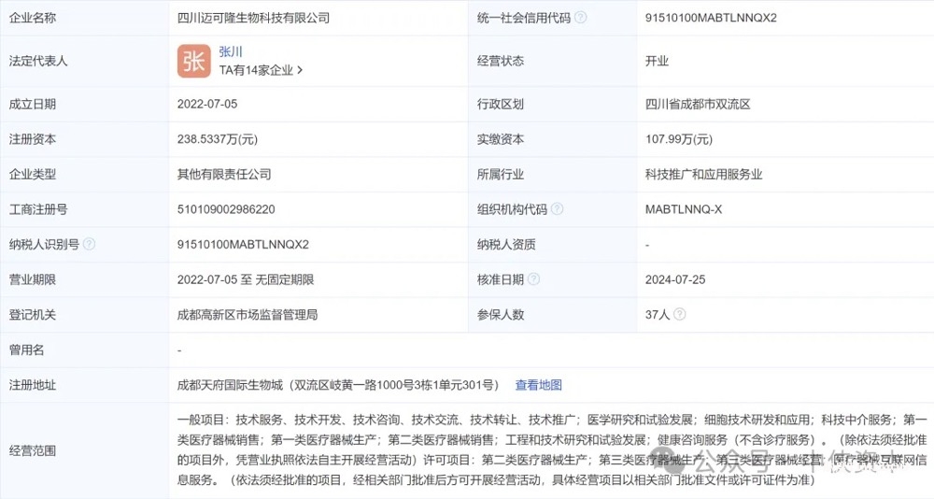The height and width of the screenshot is (499, 934).
Task: Click 科技推广和应用服务业 industry value
Action: [703, 174]
